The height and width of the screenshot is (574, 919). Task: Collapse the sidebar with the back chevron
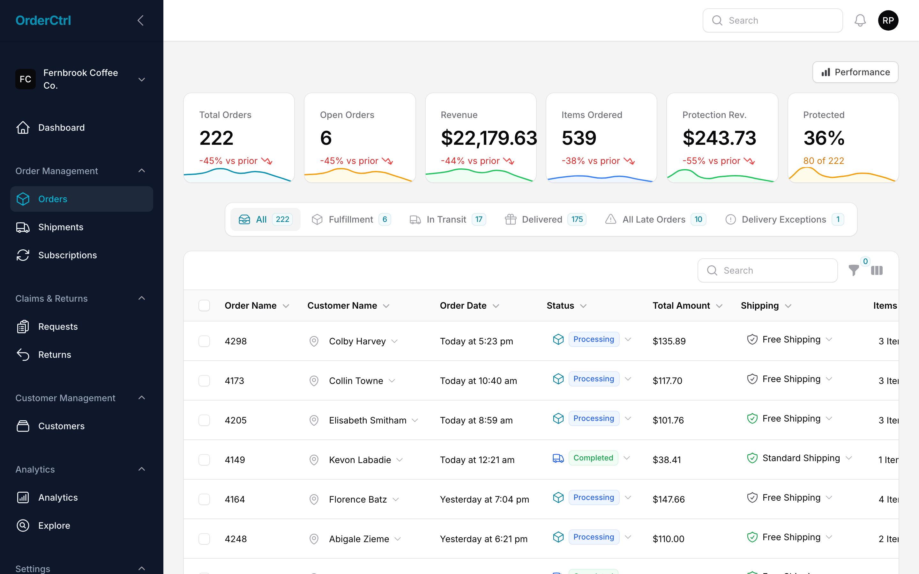click(x=140, y=20)
